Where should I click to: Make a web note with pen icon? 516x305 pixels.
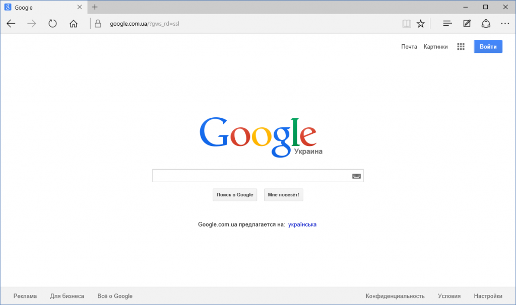click(467, 23)
